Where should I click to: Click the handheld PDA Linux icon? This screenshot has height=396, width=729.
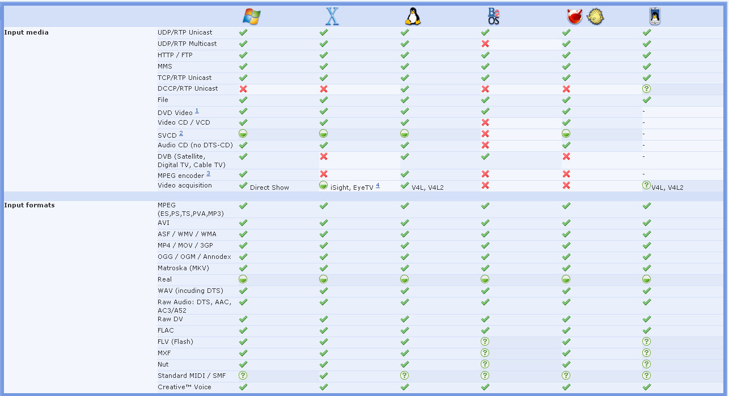(x=655, y=17)
